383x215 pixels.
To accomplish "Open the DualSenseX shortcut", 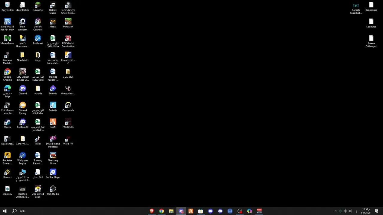I will [x=7, y=141].
